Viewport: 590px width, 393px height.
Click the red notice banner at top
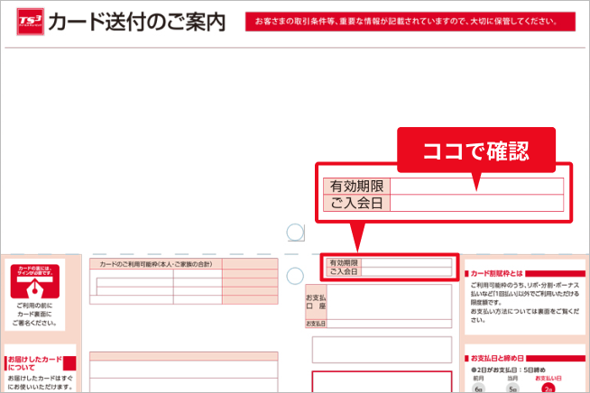(x=410, y=21)
